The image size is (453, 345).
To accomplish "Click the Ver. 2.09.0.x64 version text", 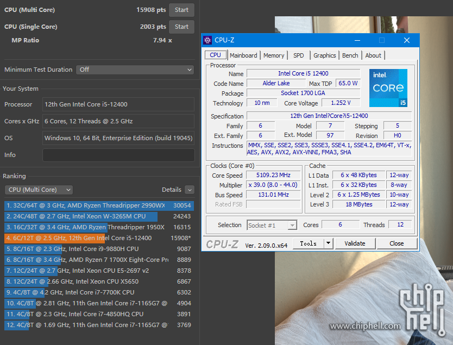I will click(x=266, y=246).
